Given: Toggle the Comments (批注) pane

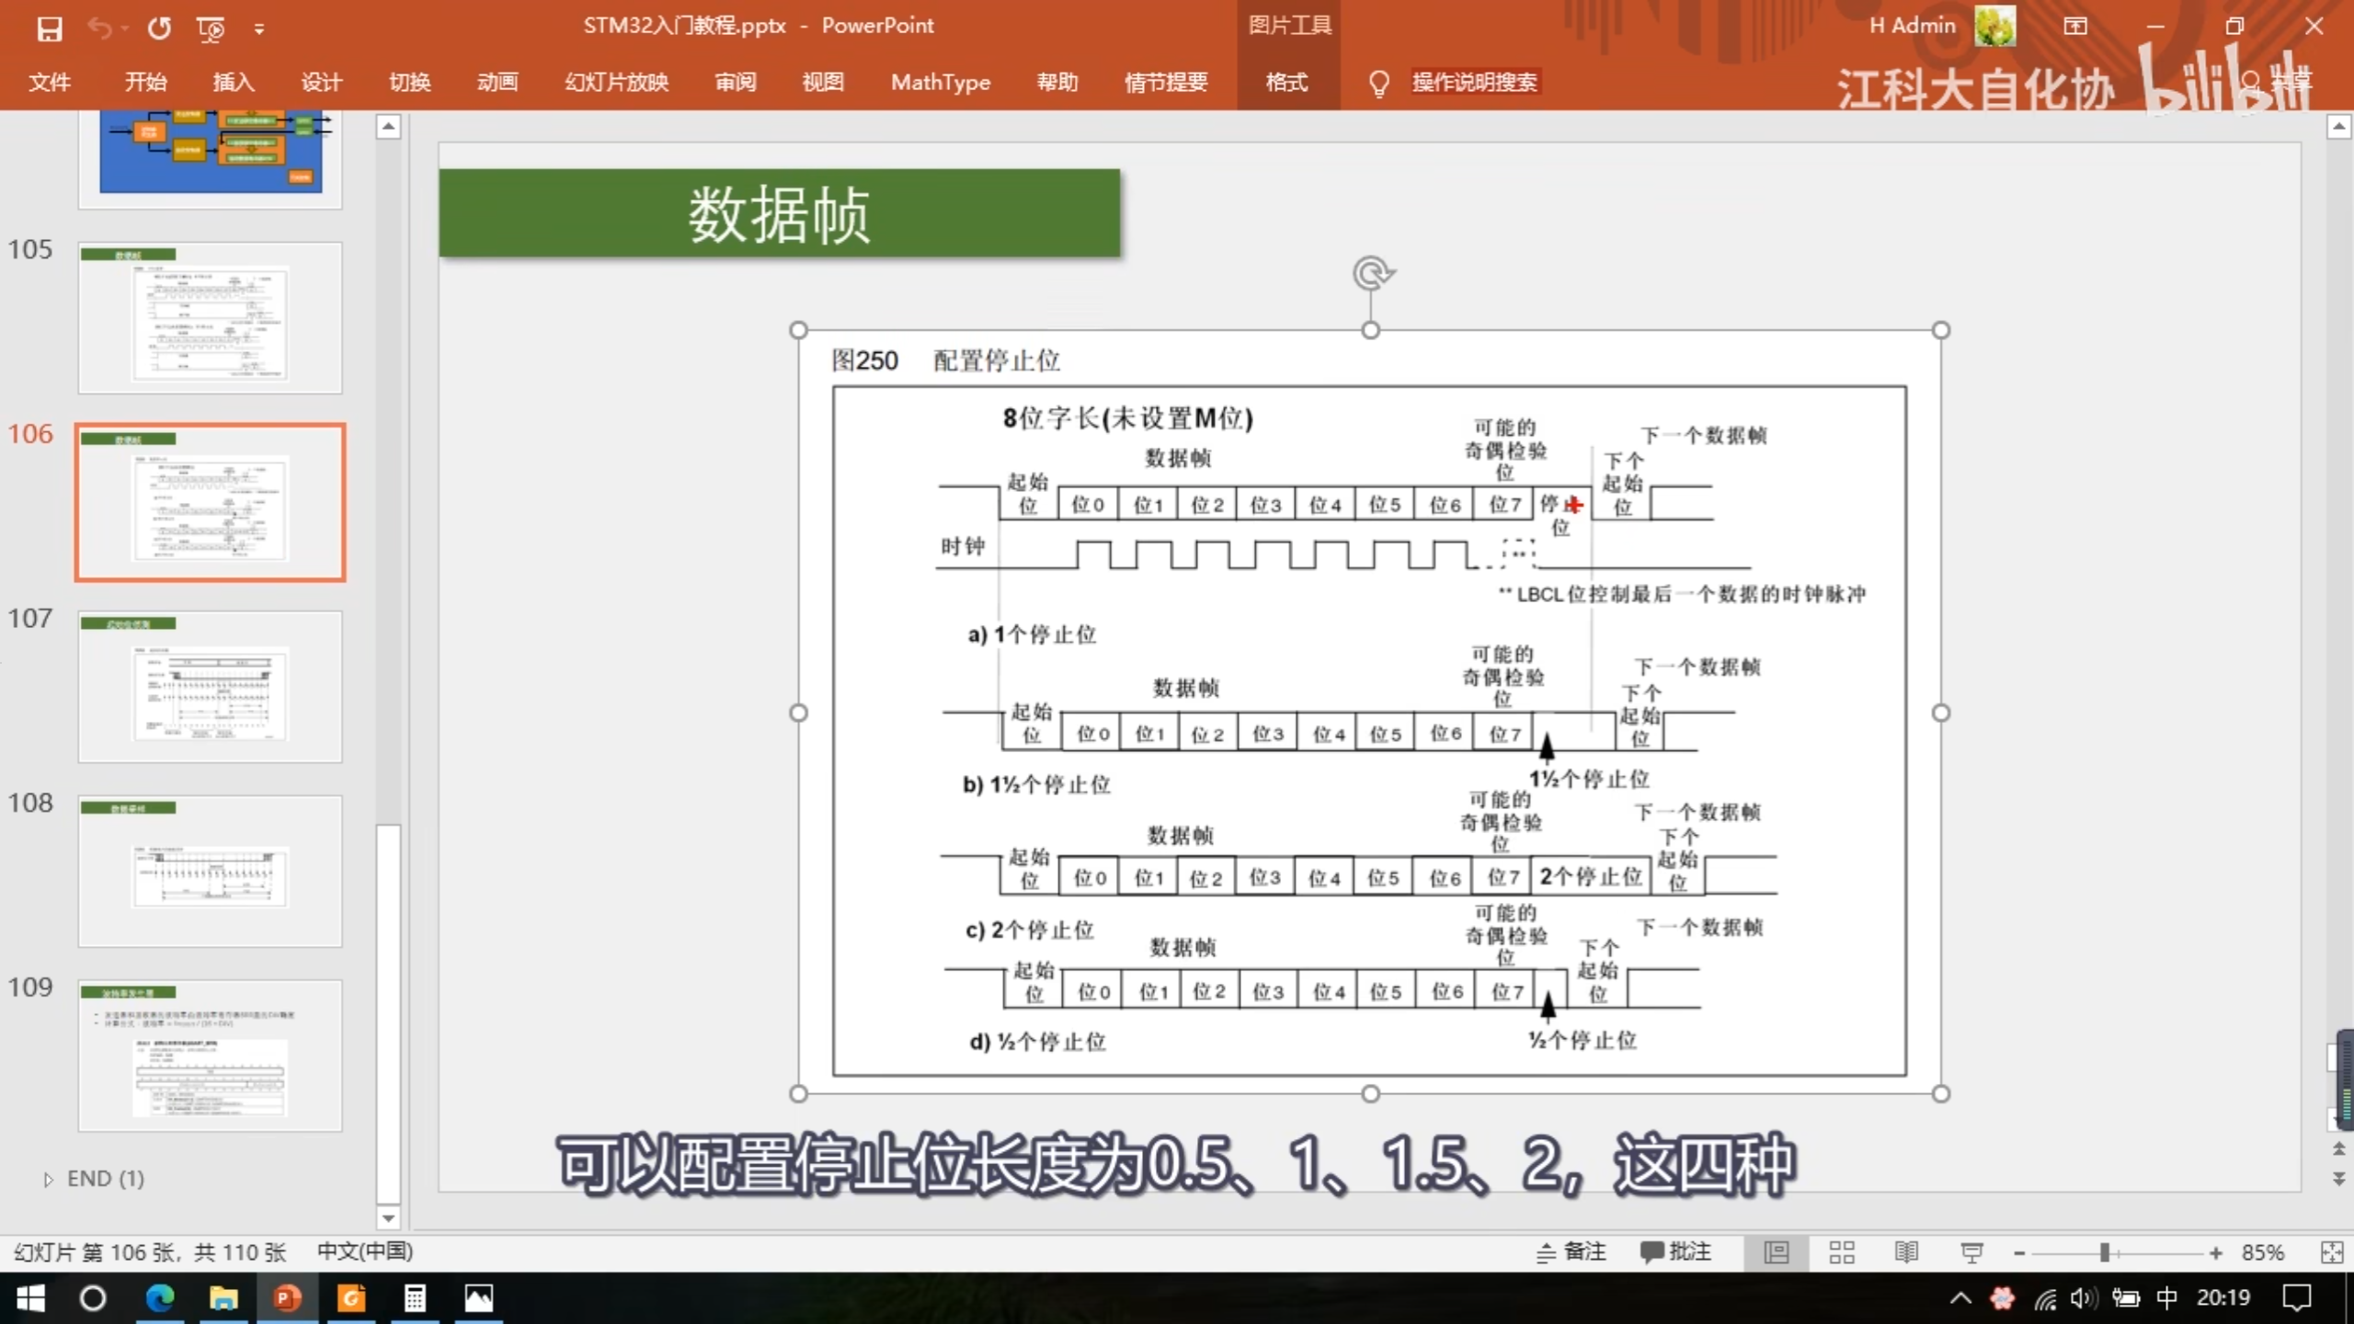Looking at the screenshot, I should 1675,1252.
